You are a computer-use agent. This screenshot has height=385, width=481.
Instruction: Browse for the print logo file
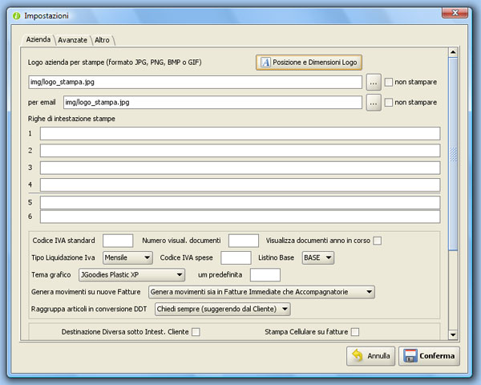(373, 82)
